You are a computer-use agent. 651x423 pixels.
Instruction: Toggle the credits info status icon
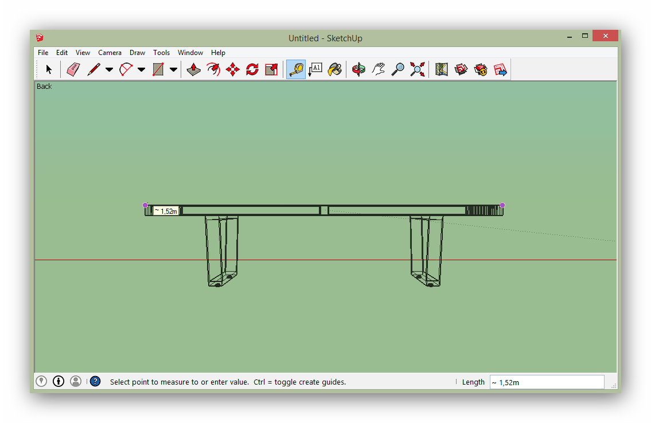[59, 381]
